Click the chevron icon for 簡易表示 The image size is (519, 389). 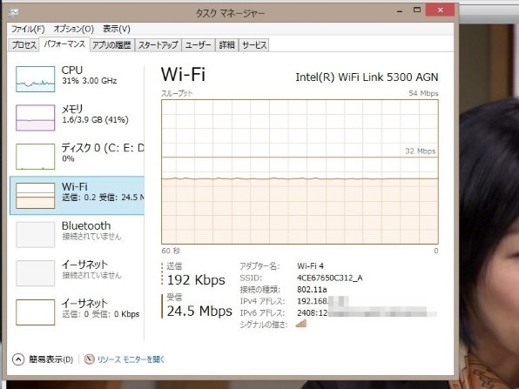(x=18, y=359)
